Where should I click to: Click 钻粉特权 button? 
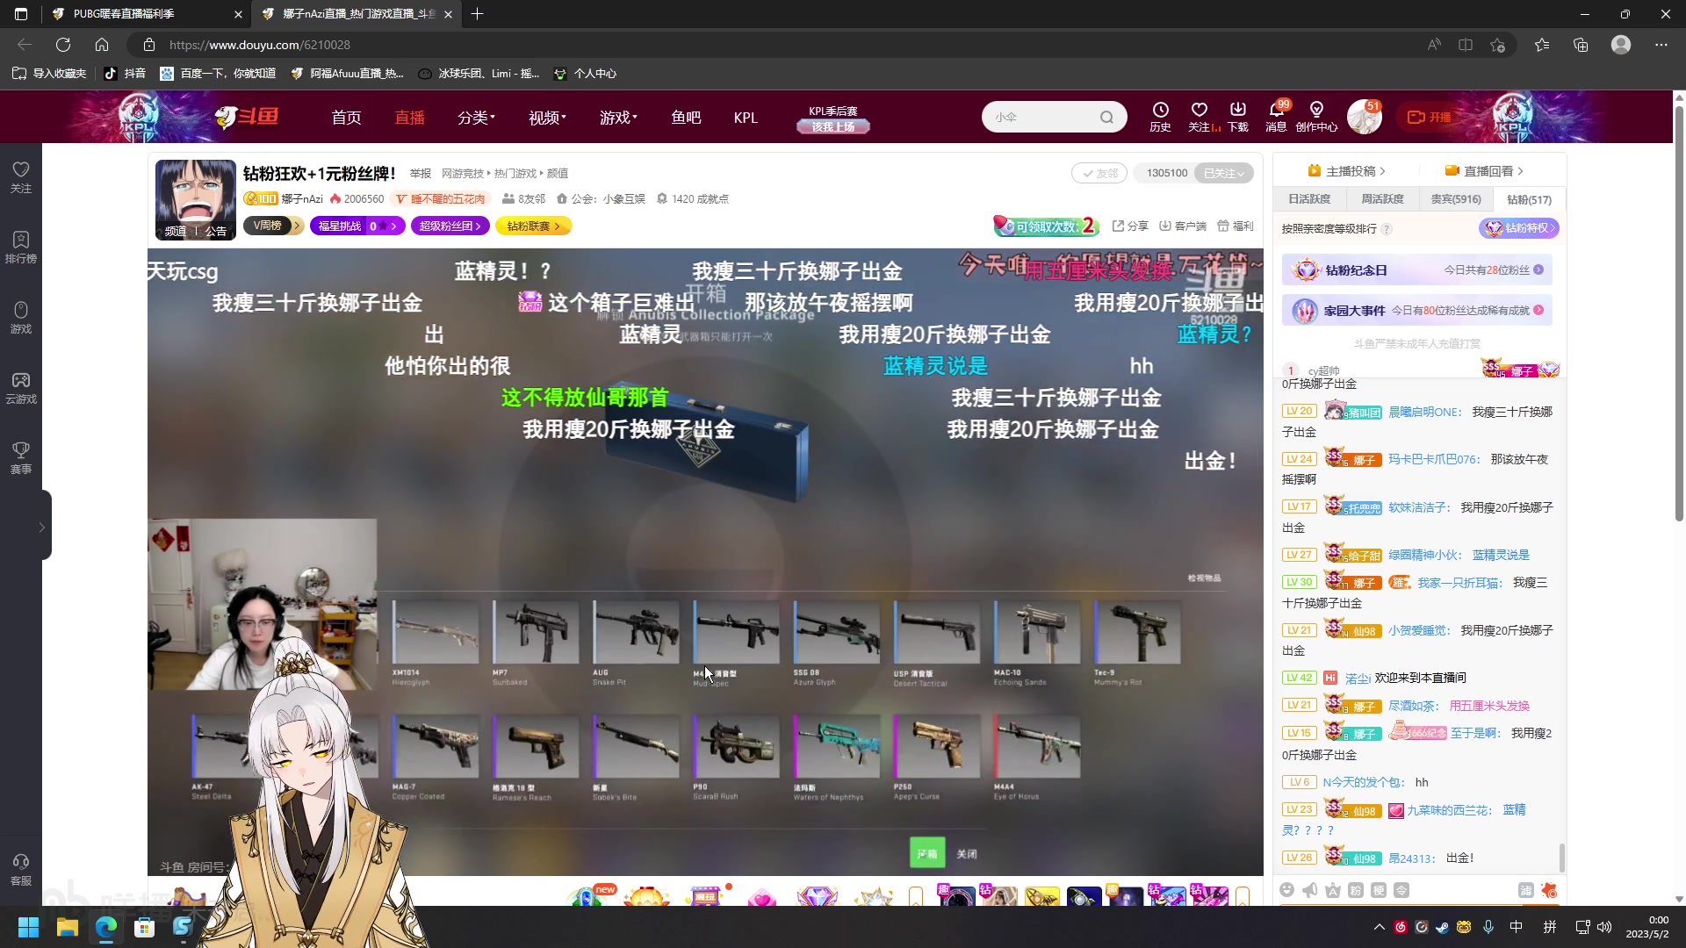tap(1519, 228)
